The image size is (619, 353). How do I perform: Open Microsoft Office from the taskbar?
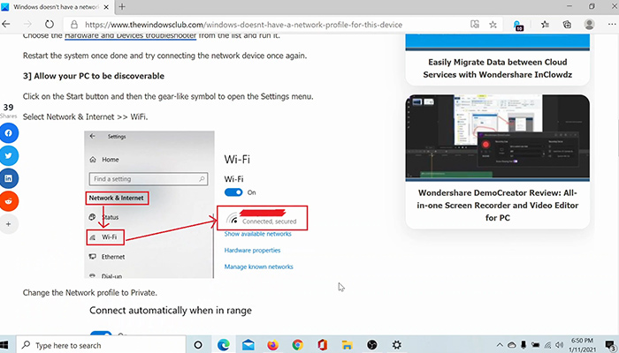pyautogui.click(x=322, y=345)
